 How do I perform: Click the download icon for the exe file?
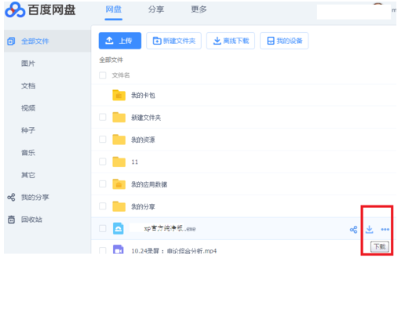[369, 229]
